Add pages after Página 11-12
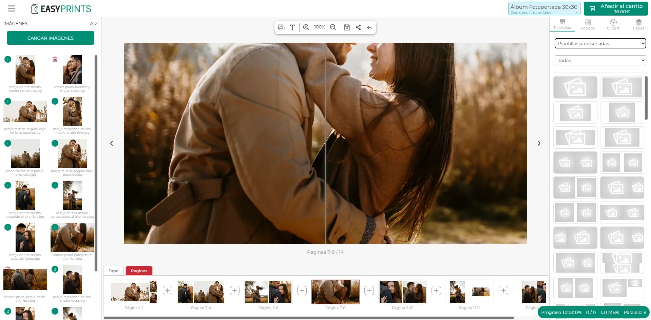The image size is (651, 320). pyautogui.click(x=503, y=291)
